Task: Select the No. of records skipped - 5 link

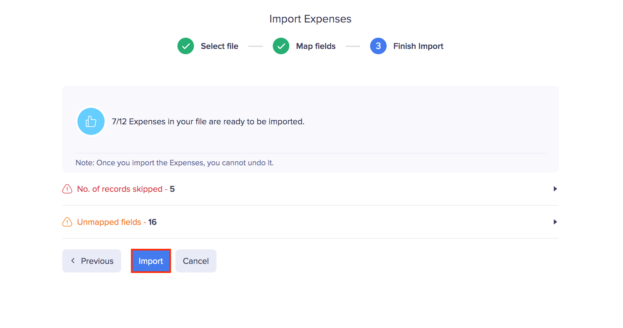Action: tap(126, 189)
